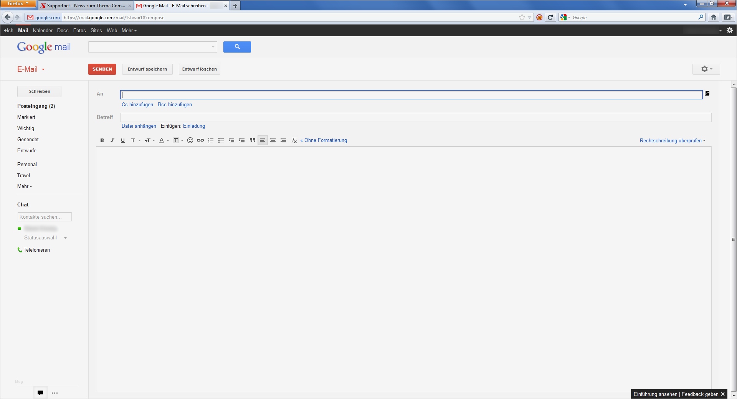Open the text highlight color picker
The width and height of the screenshot is (737, 399).
click(178, 140)
